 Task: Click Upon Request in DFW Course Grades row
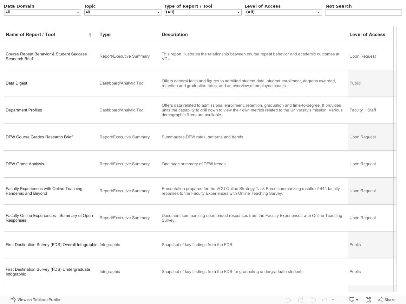363,137
